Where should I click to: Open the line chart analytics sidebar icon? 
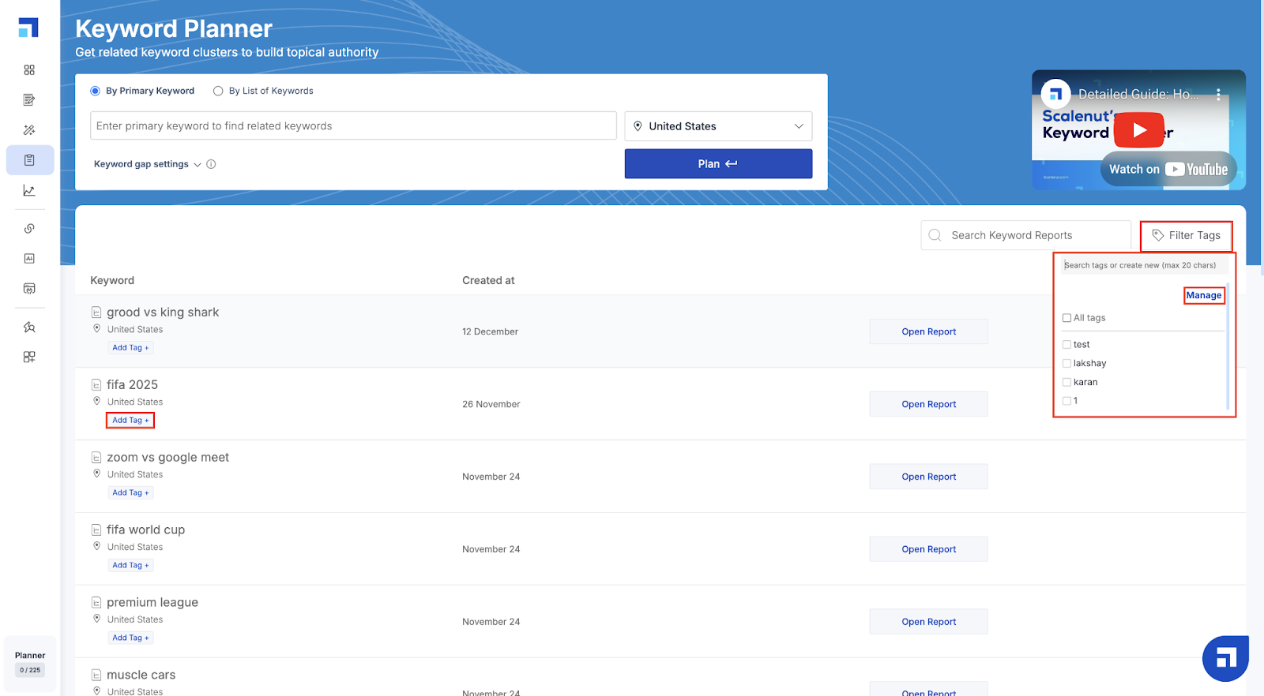pyautogui.click(x=29, y=190)
